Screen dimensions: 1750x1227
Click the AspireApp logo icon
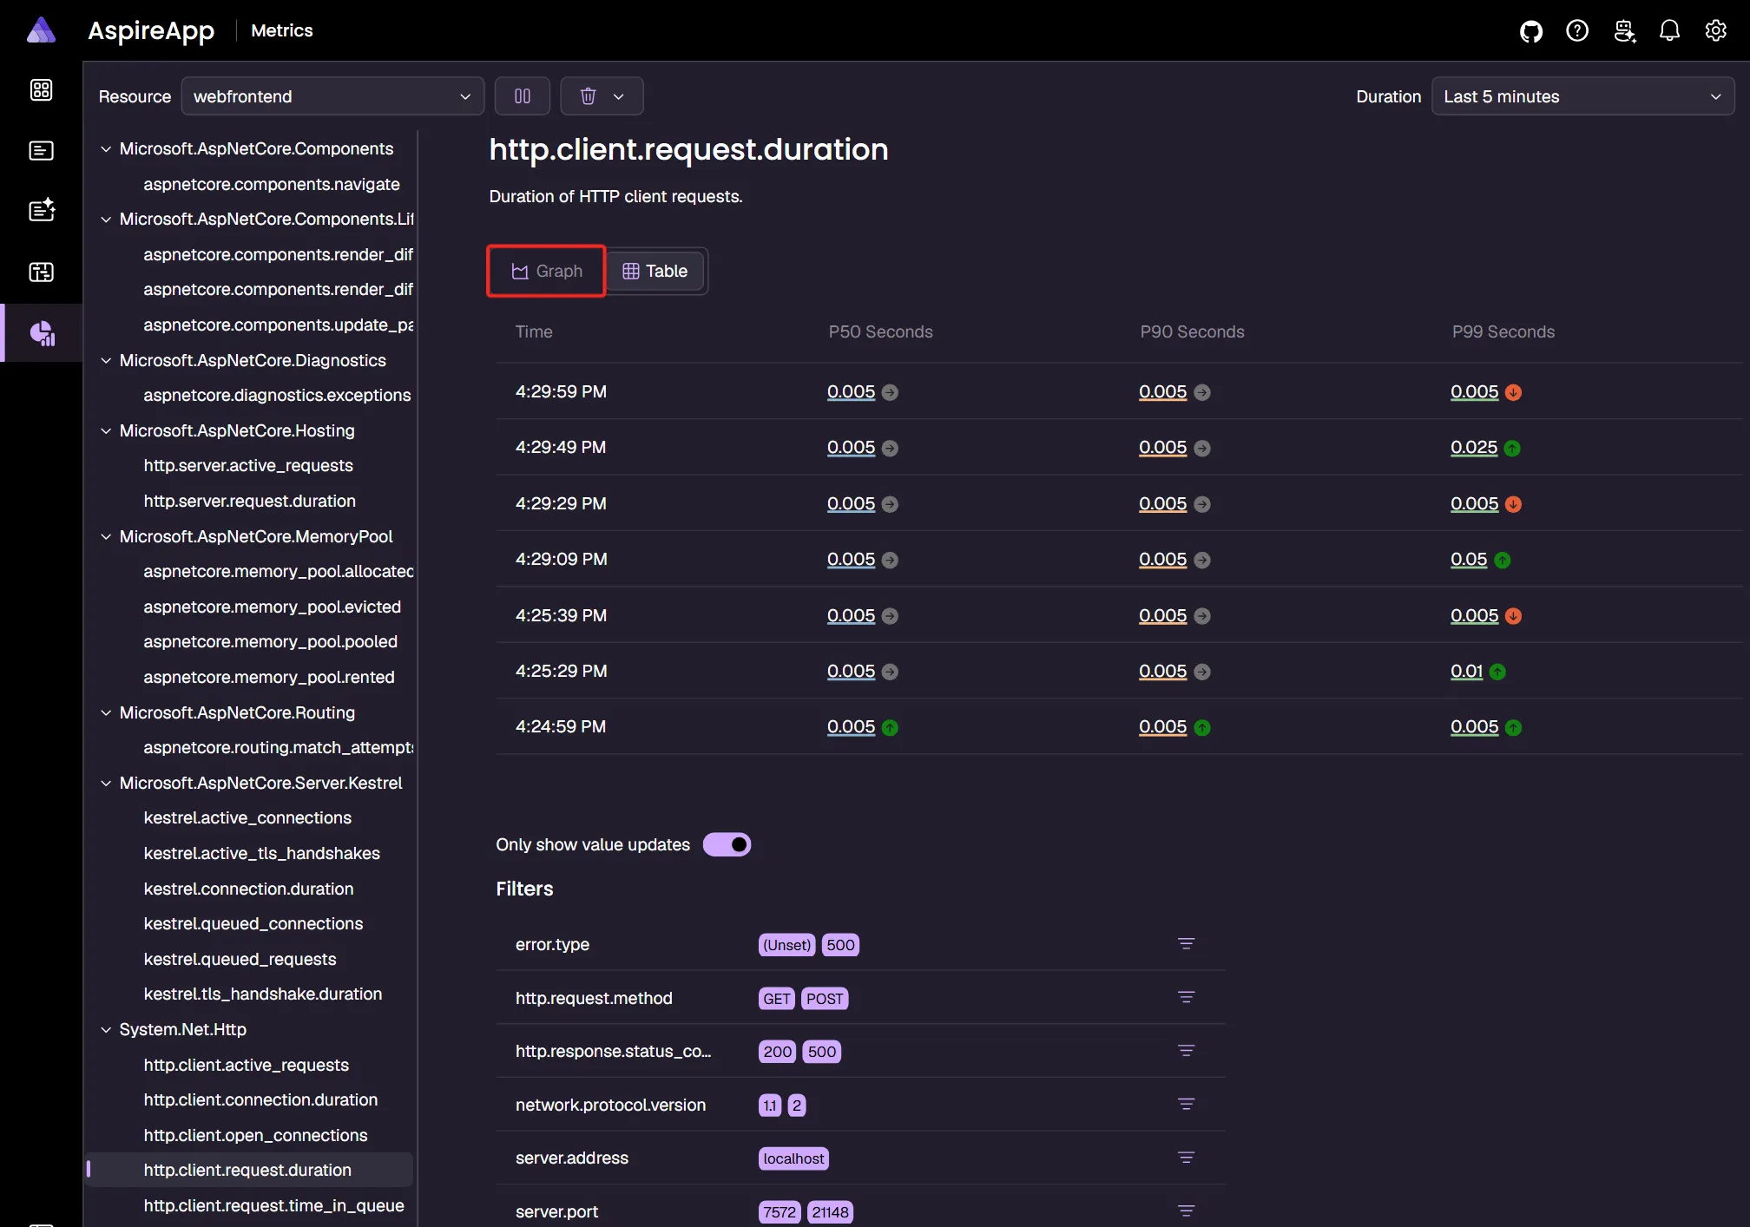41,30
